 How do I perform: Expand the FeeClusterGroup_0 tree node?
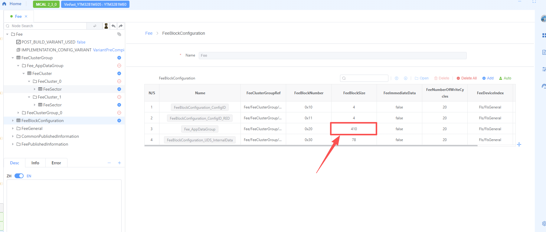click(x=18, y=113)
